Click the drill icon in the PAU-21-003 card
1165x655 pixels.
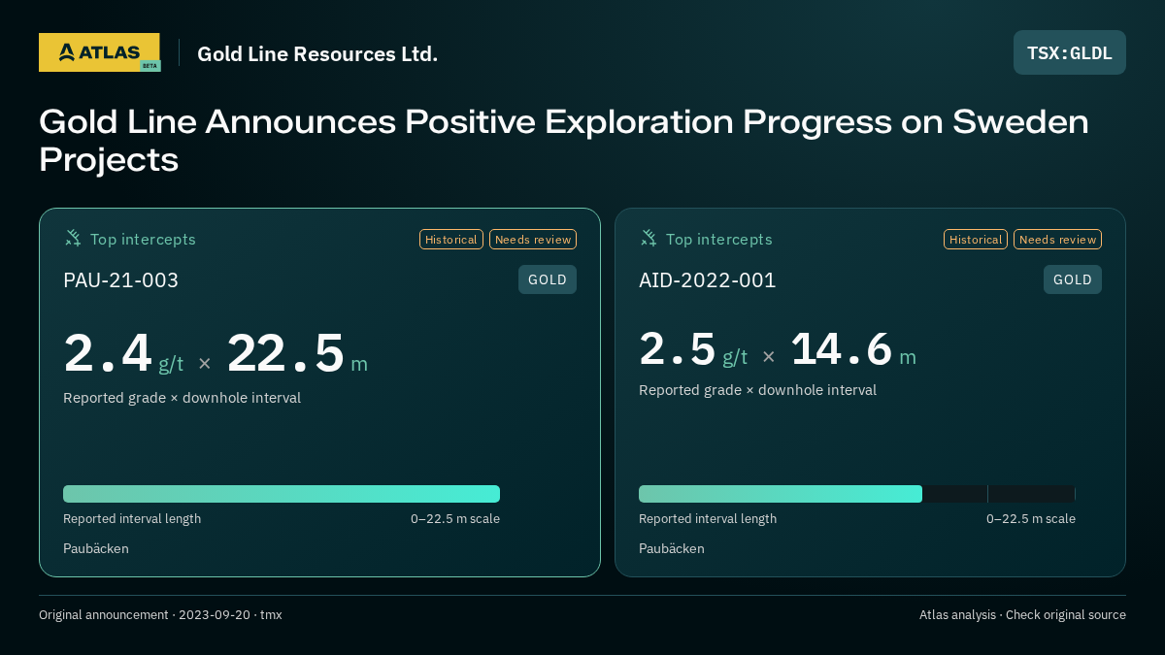73,238
